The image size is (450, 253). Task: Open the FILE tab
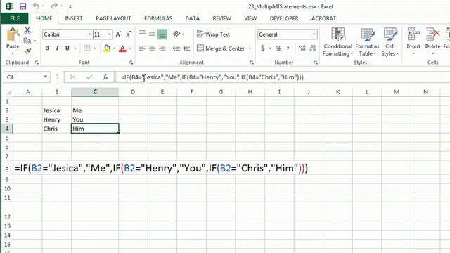[15, 18]
